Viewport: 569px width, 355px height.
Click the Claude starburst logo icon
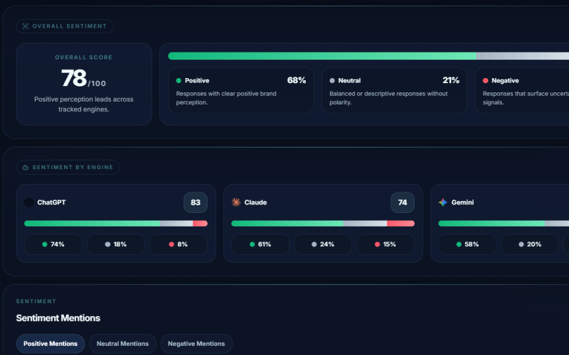click(x=236, y=202)
